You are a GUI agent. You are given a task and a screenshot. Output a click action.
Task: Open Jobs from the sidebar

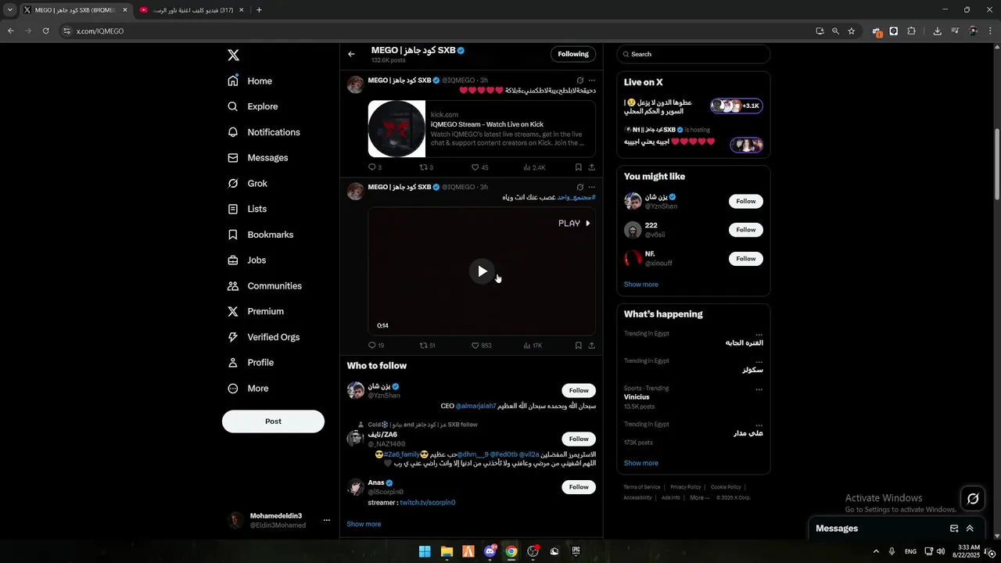click(247, 260)
